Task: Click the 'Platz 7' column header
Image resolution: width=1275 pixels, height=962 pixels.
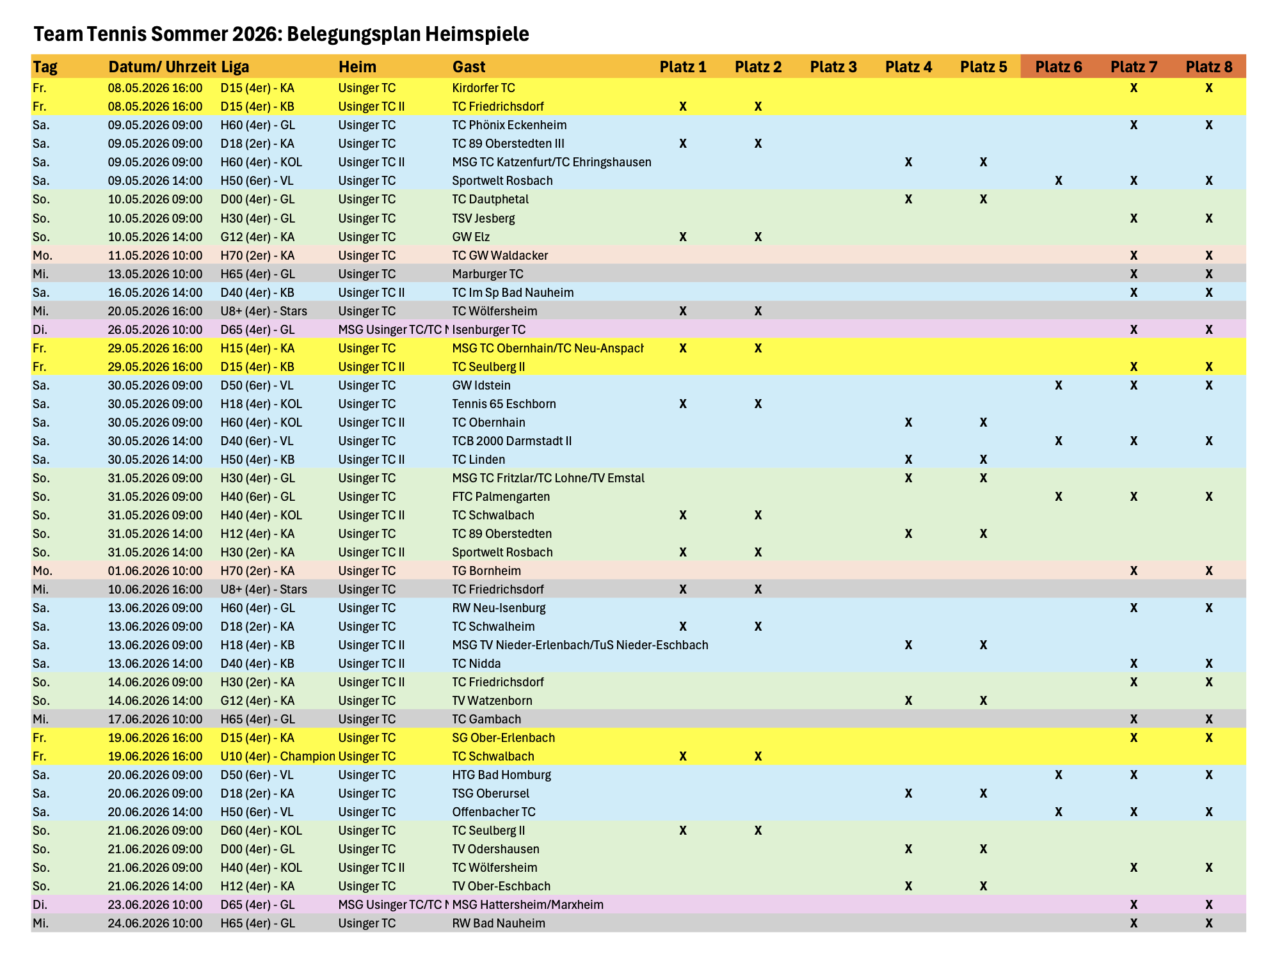Action: point(1134,67)
